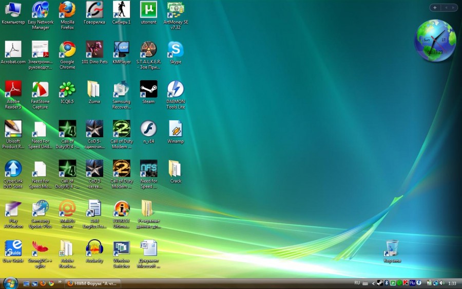
Task: Select Need For Speed Und... shortcut
Action: pyautogui.click(x=41, y=135)
